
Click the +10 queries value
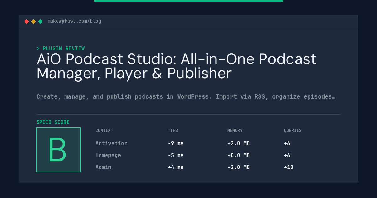289,167
